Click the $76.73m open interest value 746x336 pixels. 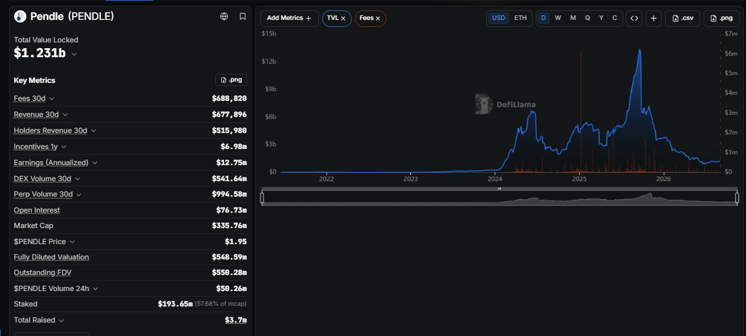click(x=232, y=210)
